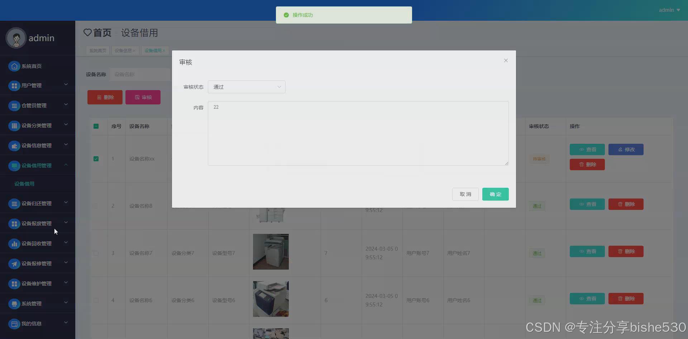Click the heart icon beside 首页
The image size is (688, 339).
(87, 33)
